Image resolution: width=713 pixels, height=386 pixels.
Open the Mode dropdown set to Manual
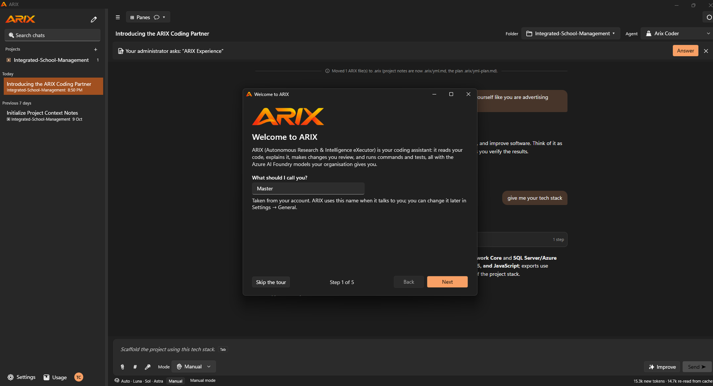[x=194, y=367]
